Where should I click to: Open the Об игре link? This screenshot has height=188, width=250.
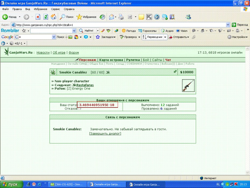(59, 53)
